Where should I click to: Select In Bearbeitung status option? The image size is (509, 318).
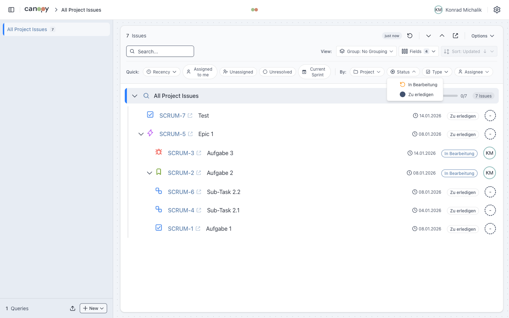coord(419,85)
